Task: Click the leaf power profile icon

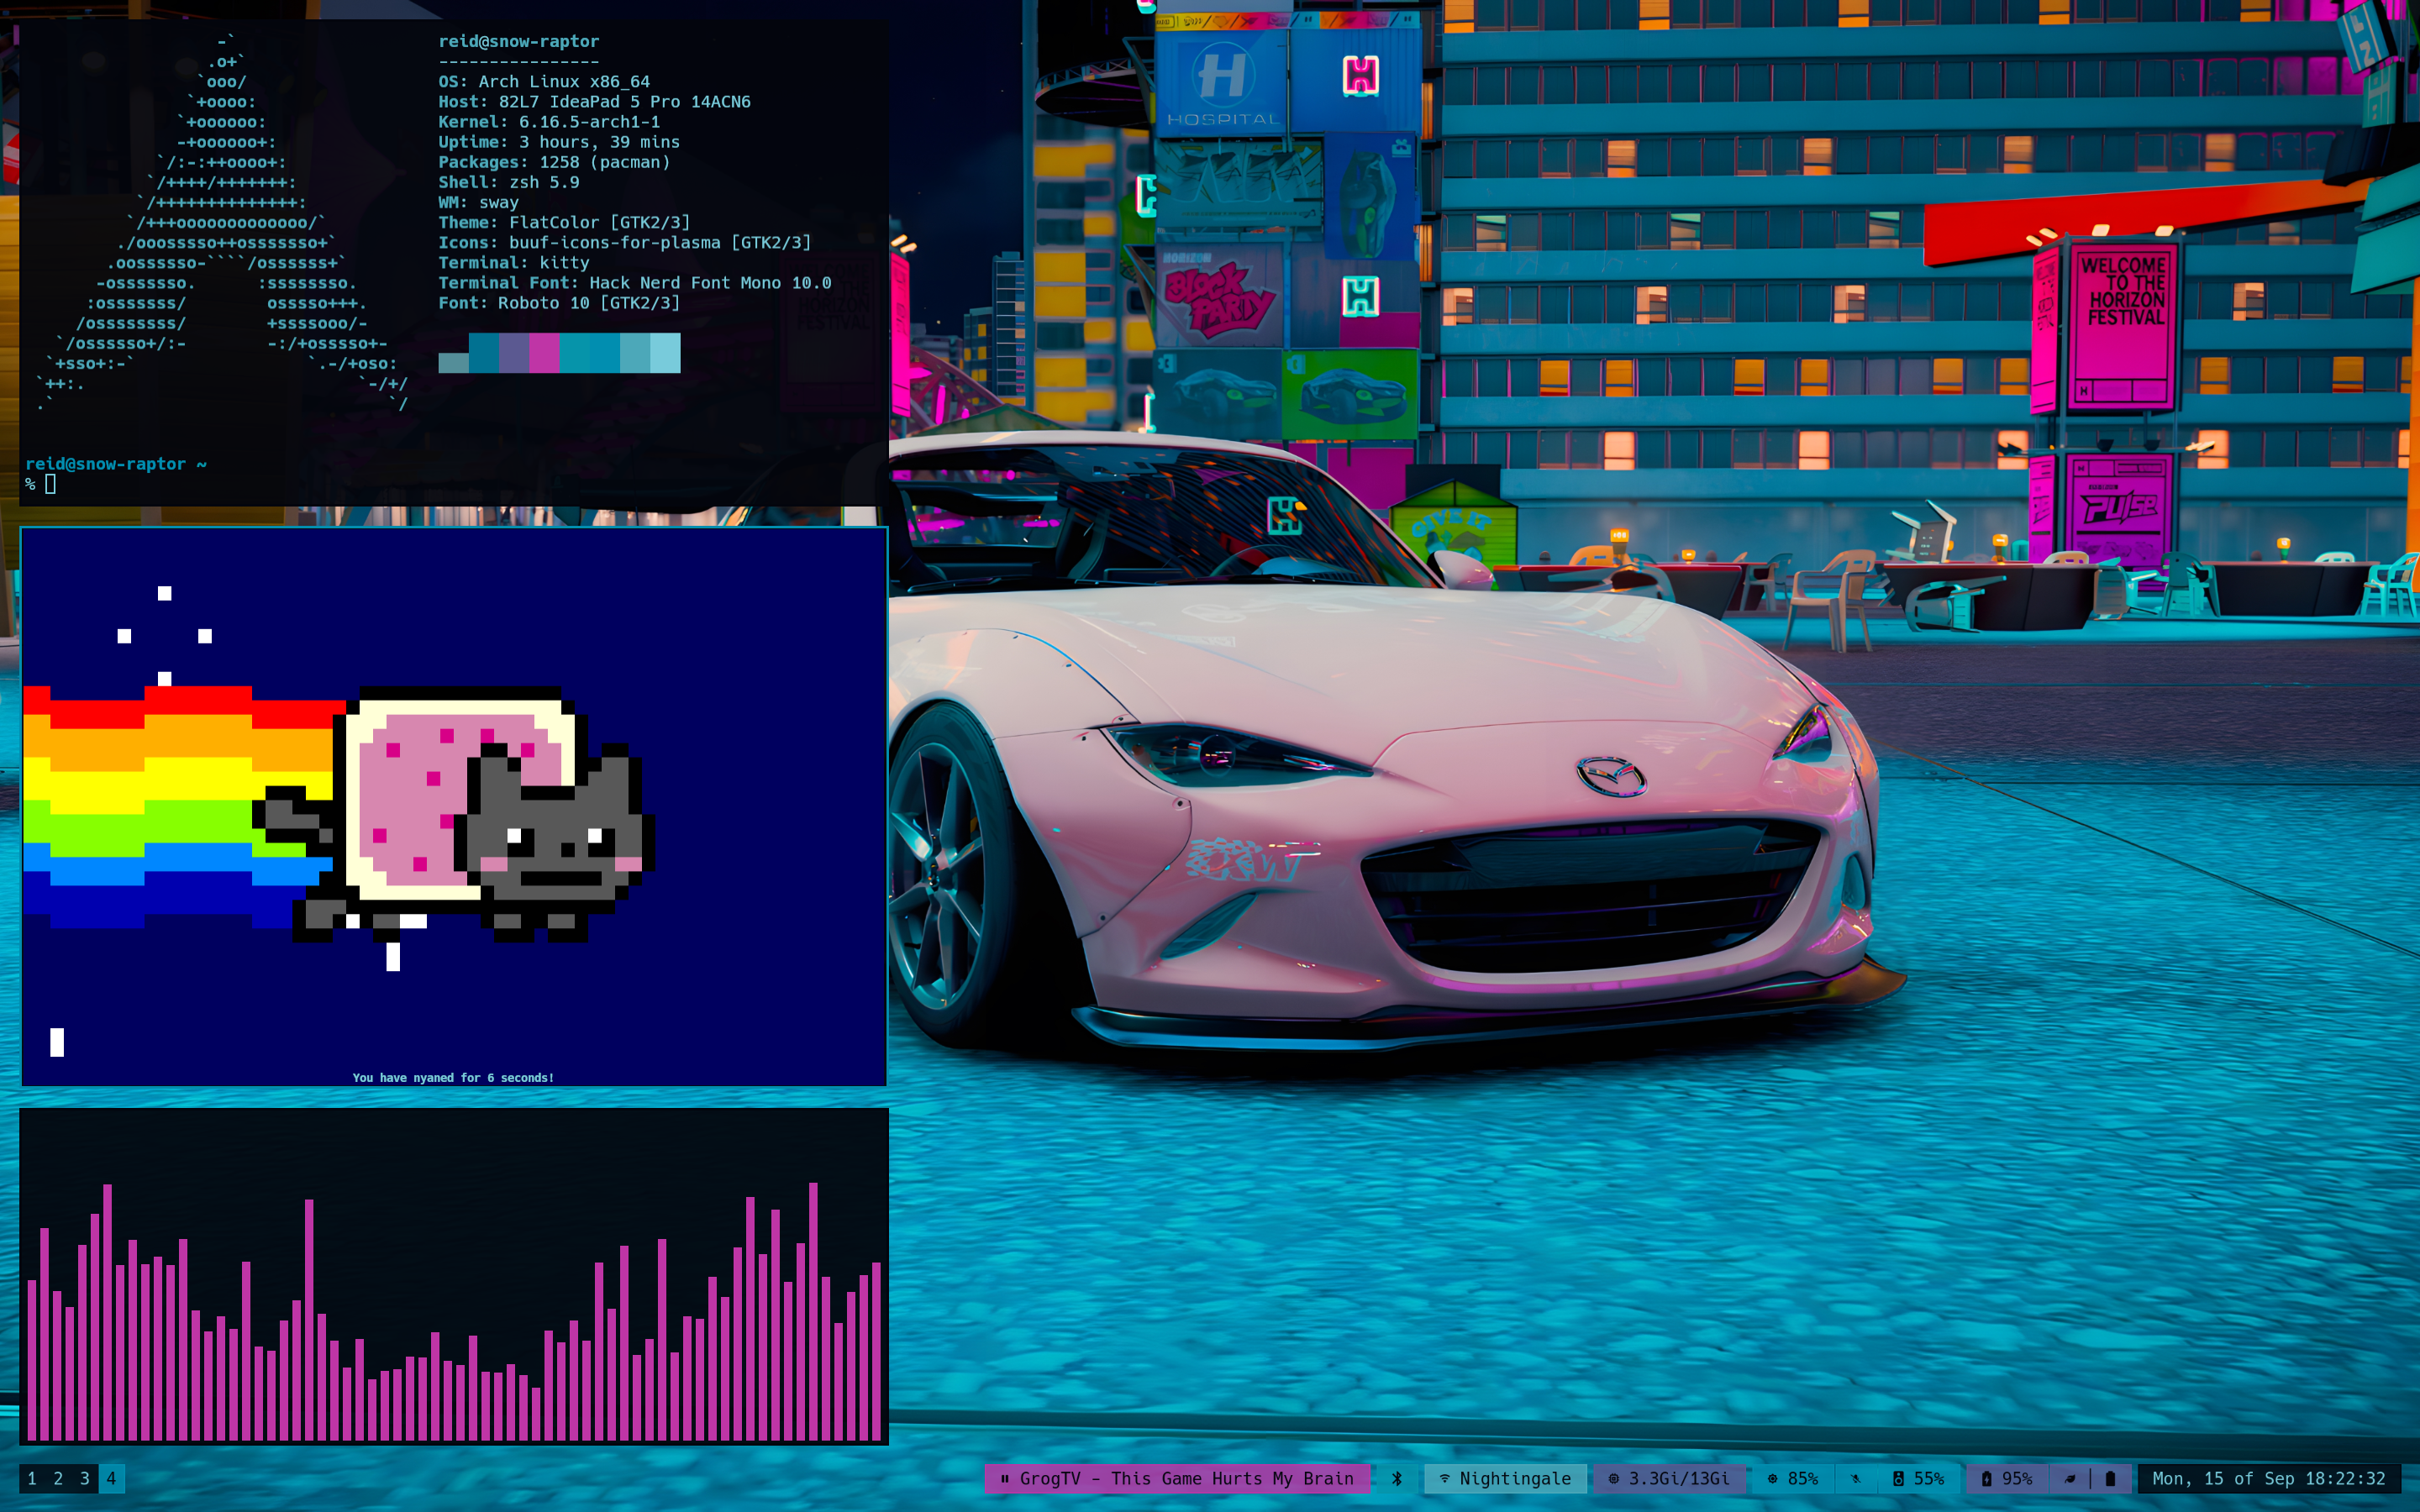Action: (x=2070, y=1478)
